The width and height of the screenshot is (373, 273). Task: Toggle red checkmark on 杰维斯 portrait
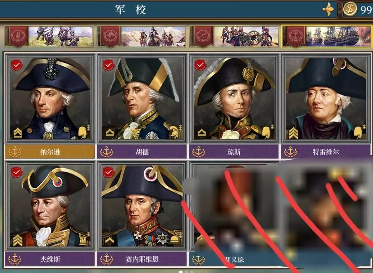pos(16,172)
